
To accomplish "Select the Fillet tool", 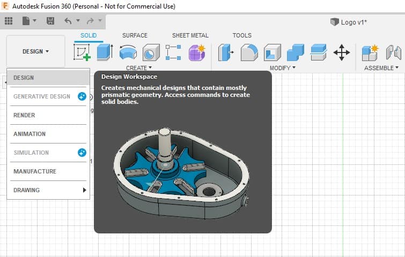I will [249, 52].
